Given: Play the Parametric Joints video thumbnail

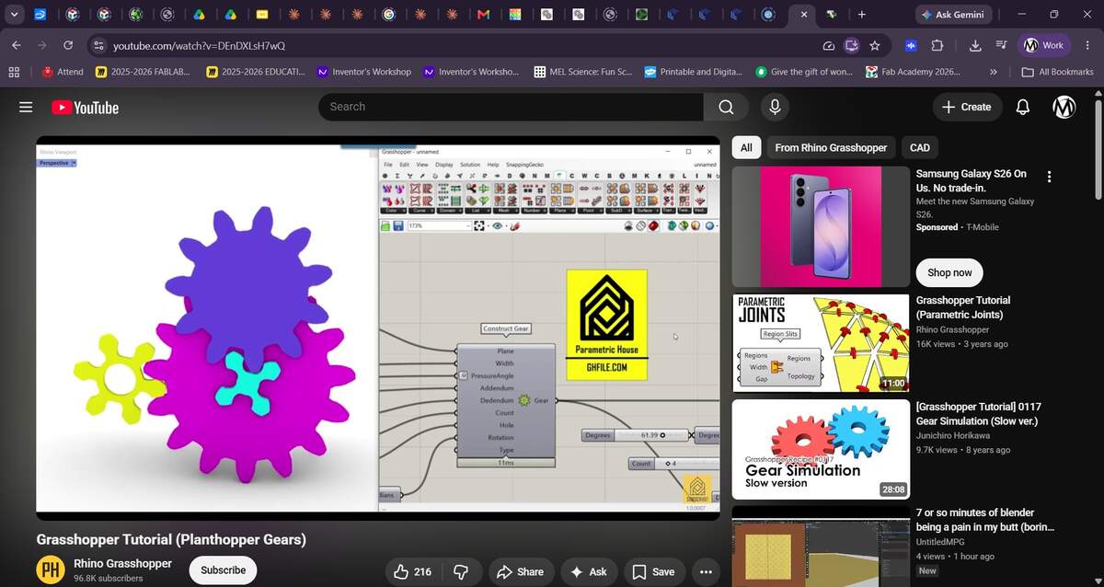Looking at the screenshot, I should 821,342.
